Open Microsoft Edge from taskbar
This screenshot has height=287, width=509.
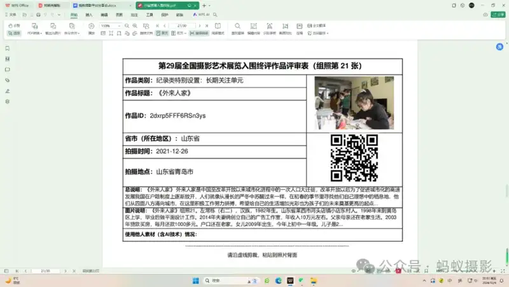(x=279, y=281)
